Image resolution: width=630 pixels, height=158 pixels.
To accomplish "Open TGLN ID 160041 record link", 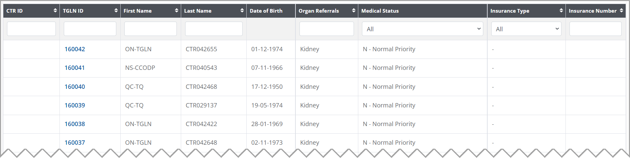I will (x=75, y=68).
